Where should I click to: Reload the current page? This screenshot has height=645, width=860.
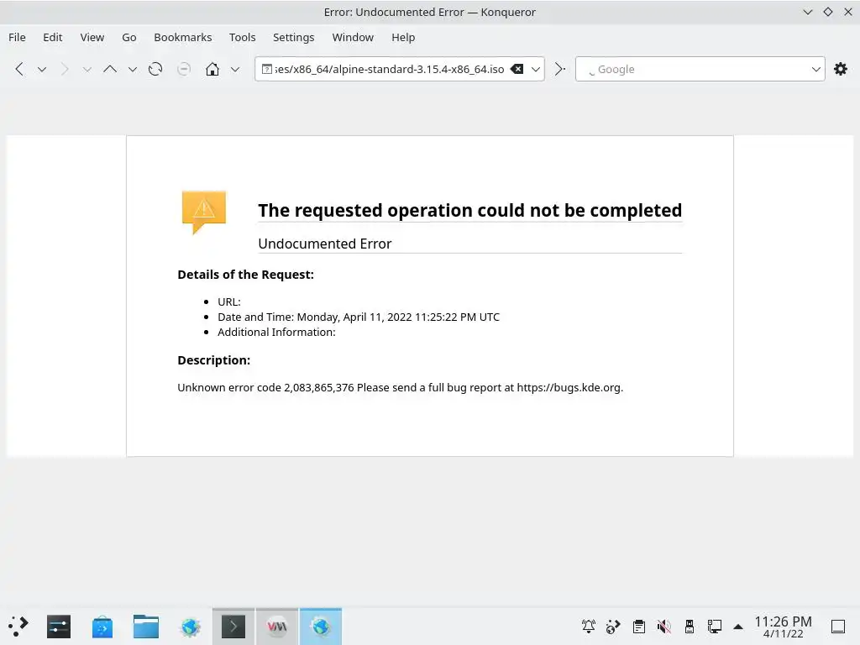[155, 69]
